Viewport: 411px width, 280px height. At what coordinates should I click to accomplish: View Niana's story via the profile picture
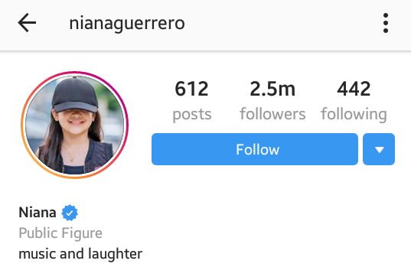click(74, 125)
